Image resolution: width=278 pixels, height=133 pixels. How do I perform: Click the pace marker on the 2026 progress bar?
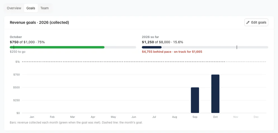237,47
